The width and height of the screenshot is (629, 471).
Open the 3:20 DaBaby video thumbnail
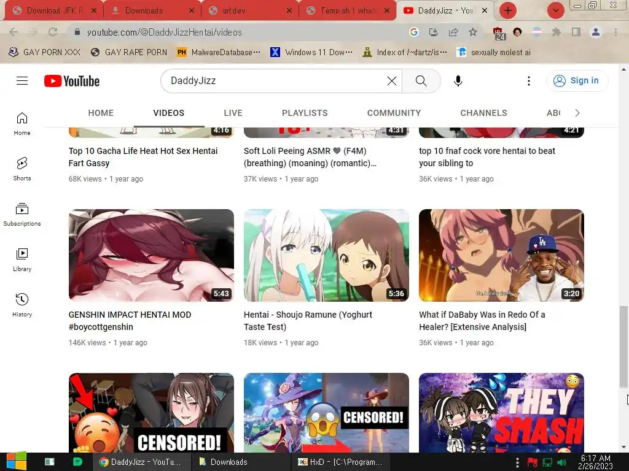pos(501,255)
